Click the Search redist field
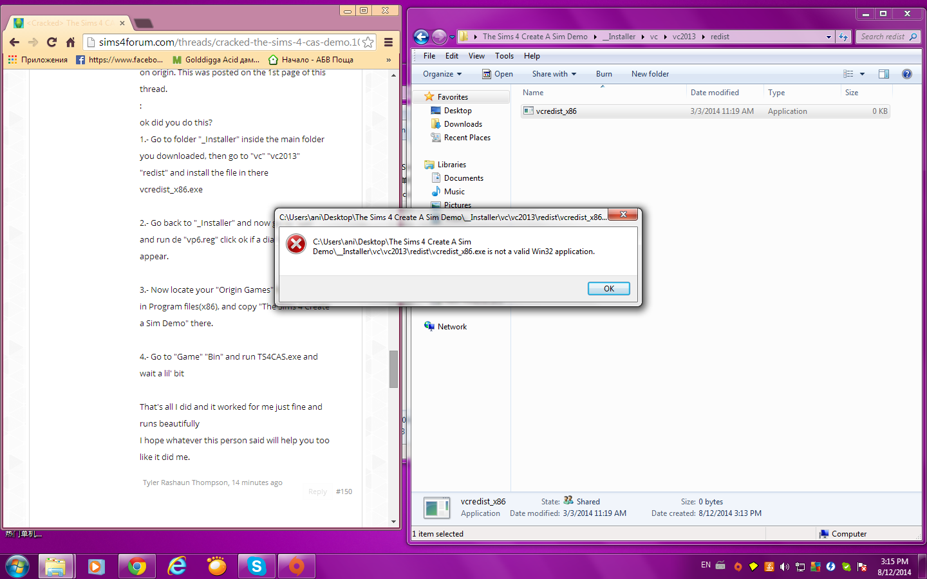Screen dimensions: 927x579 pyautogui.click(x=883, y=37)
